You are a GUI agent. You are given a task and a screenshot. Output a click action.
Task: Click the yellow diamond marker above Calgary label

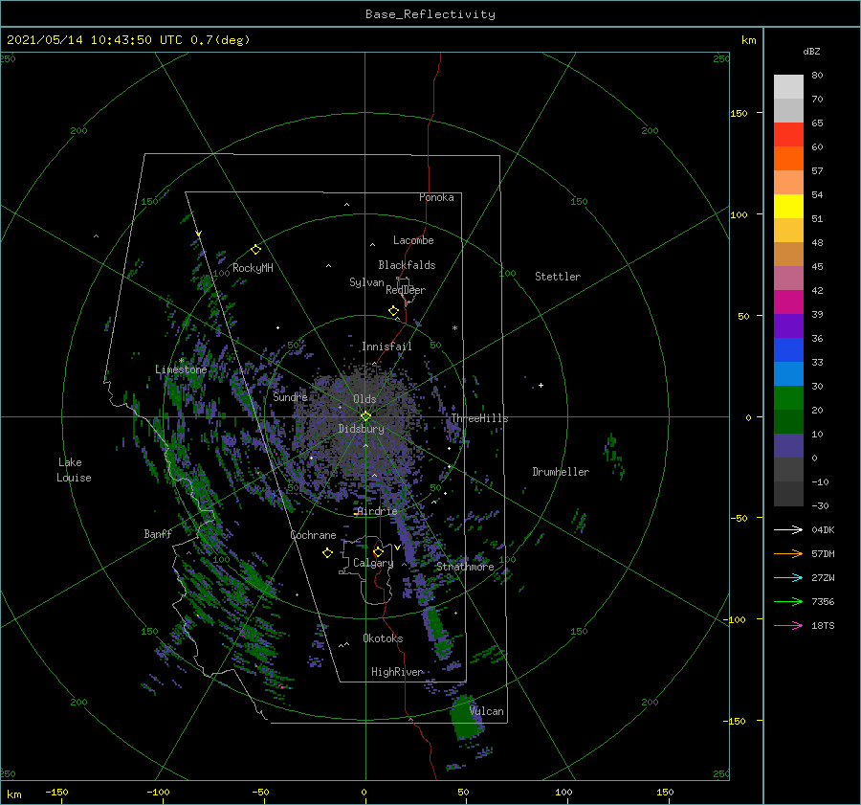[378, 551]
